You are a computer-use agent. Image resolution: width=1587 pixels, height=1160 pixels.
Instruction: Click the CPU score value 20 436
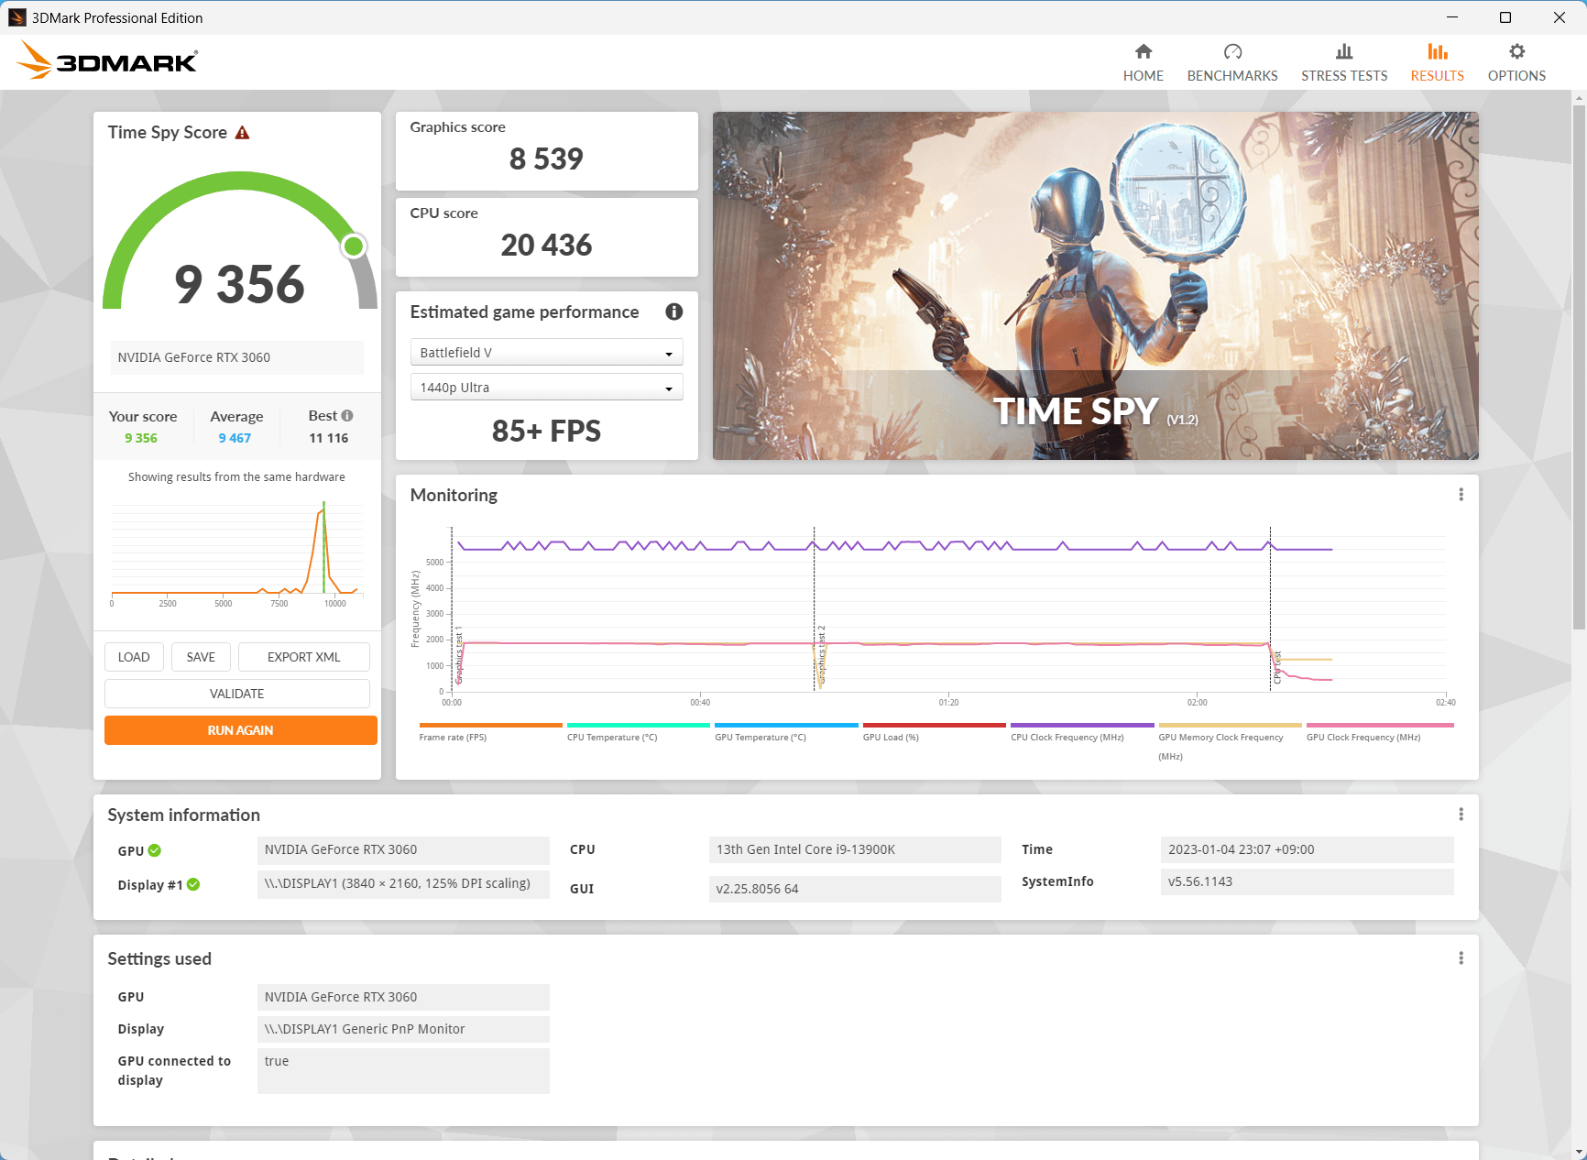pyautogui.click(x=546, y=246)
